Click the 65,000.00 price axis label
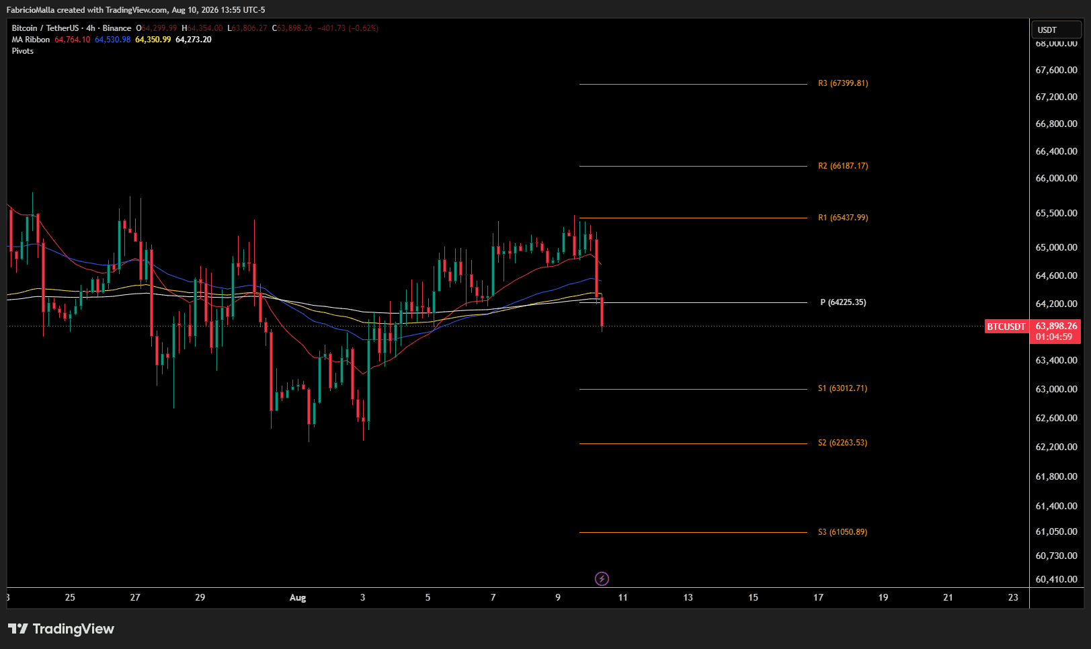The width and height of the screenshot is (1091, 649). click(x=1056, y=247)
